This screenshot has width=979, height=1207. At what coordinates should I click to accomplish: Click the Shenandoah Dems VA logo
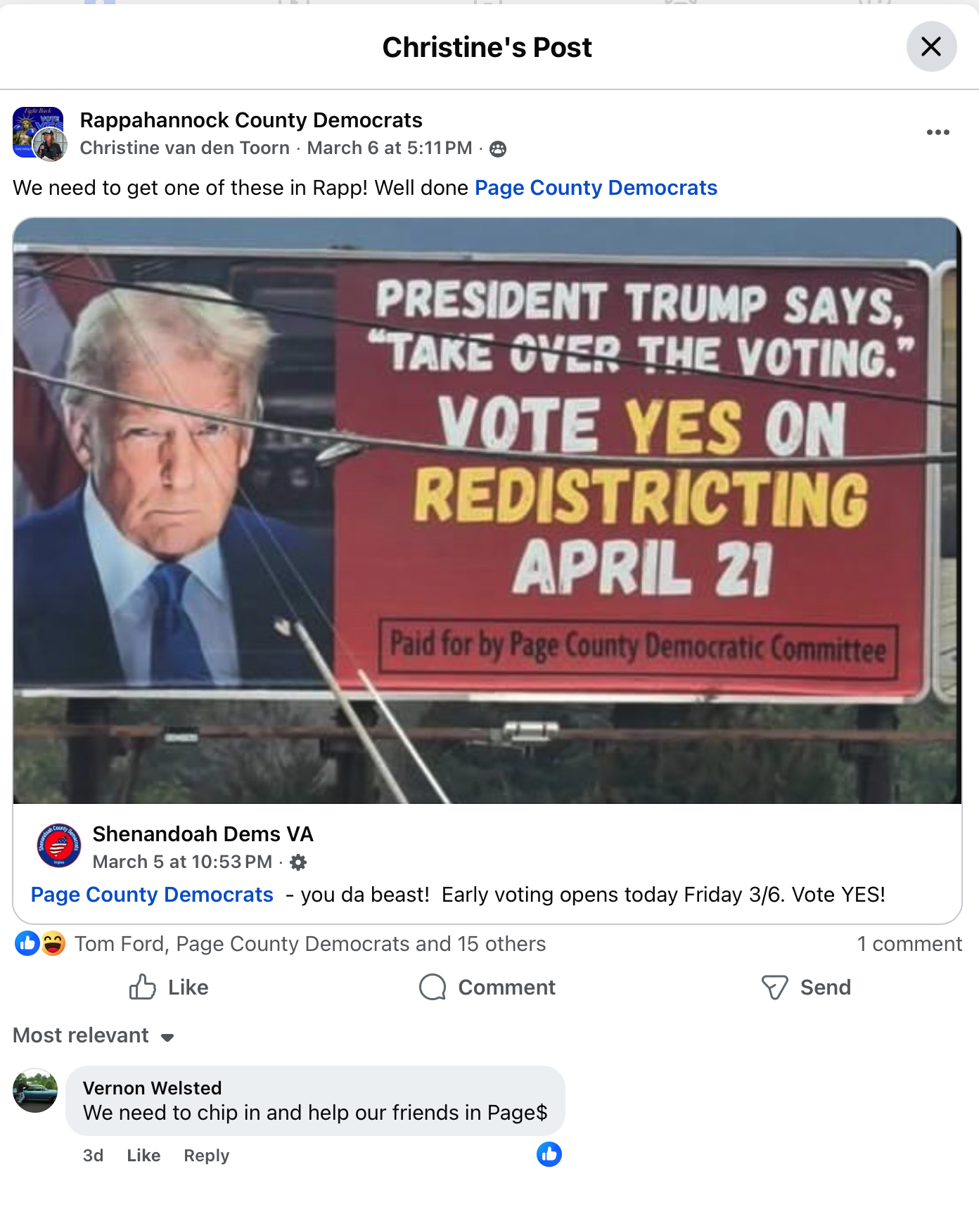click(59, 845)
